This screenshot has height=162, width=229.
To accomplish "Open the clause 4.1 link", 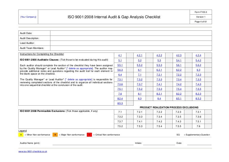I will (x=120, y=55).
